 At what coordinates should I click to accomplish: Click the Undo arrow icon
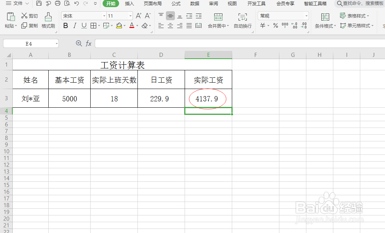76,4
